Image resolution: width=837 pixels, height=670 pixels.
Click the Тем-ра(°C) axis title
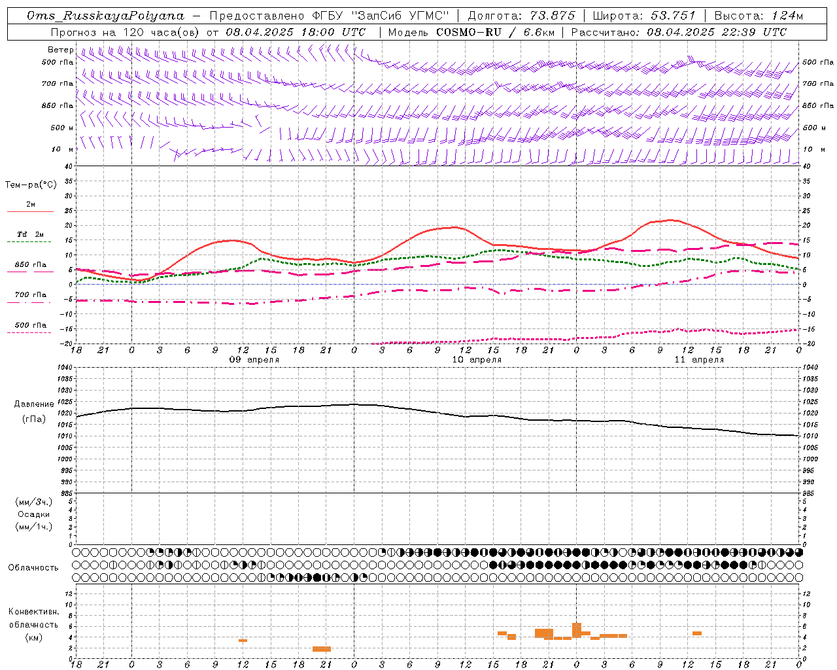[x=31, y=185]
